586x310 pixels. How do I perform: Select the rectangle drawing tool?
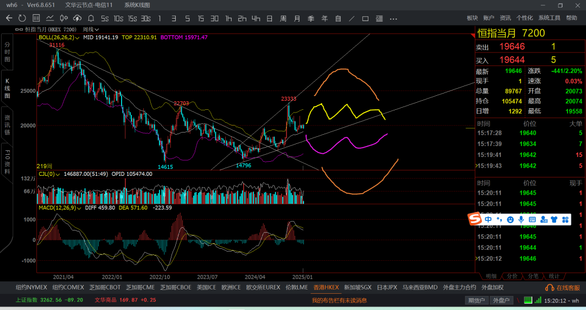(365, 18)
